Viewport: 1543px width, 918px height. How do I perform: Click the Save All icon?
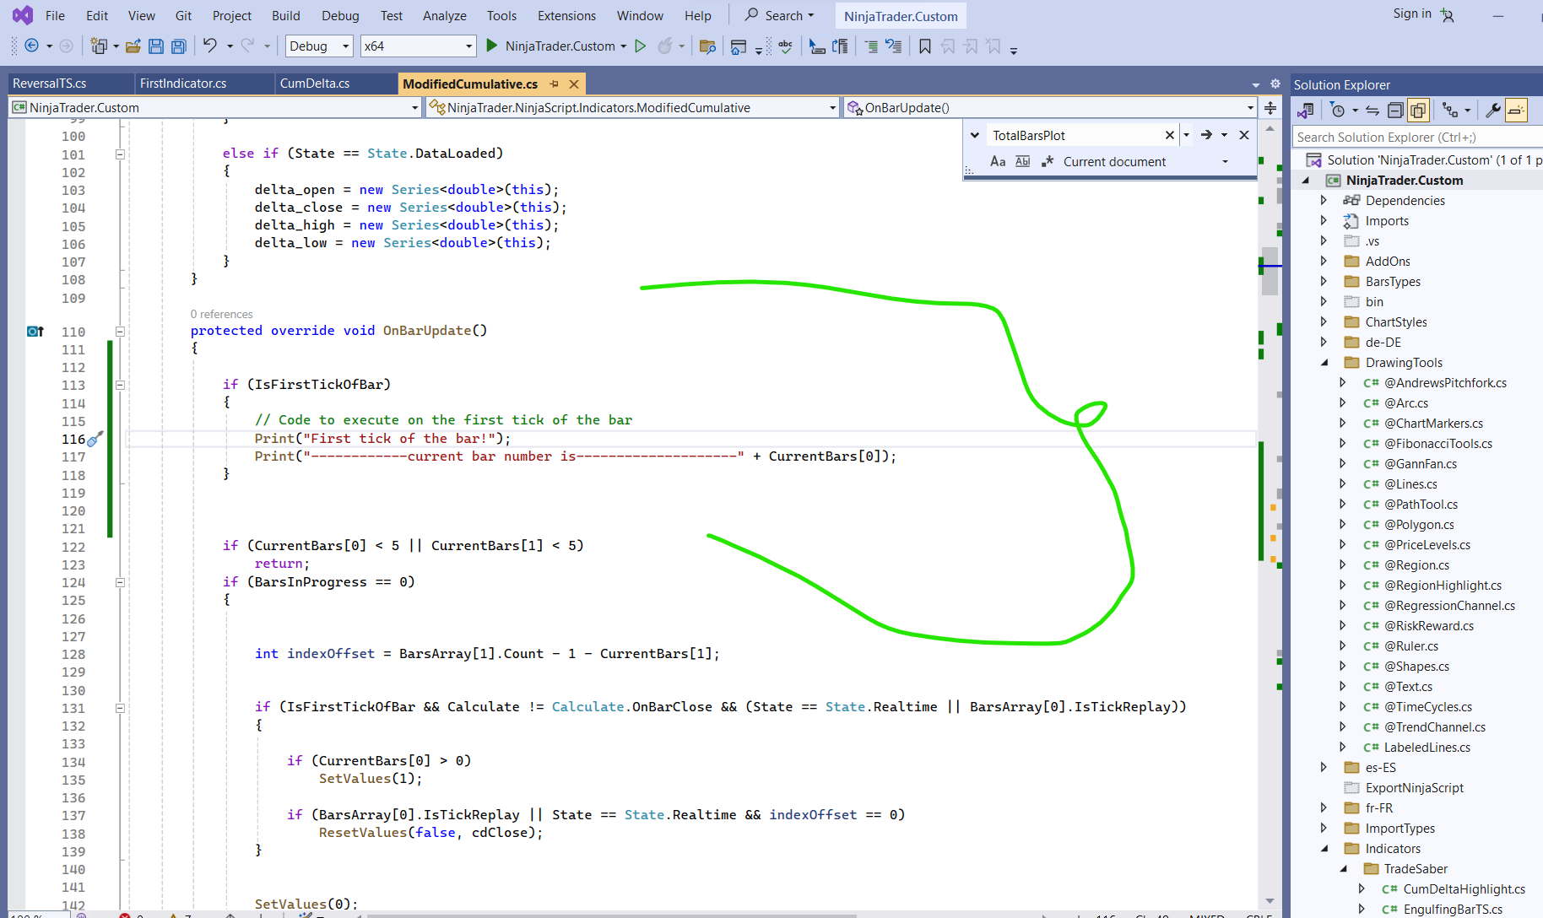pos(179,46)
